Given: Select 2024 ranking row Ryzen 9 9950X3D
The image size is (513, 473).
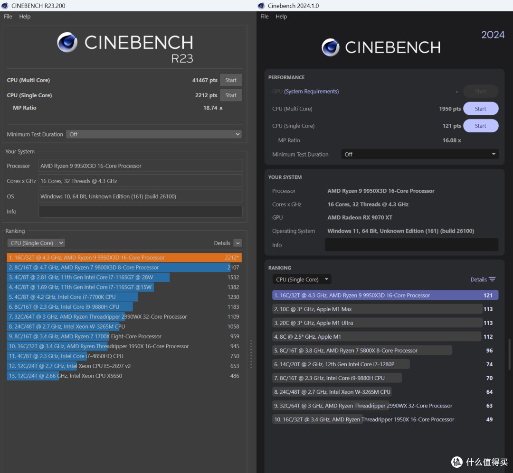Looking at the screenshot, I should pos(385,295).
